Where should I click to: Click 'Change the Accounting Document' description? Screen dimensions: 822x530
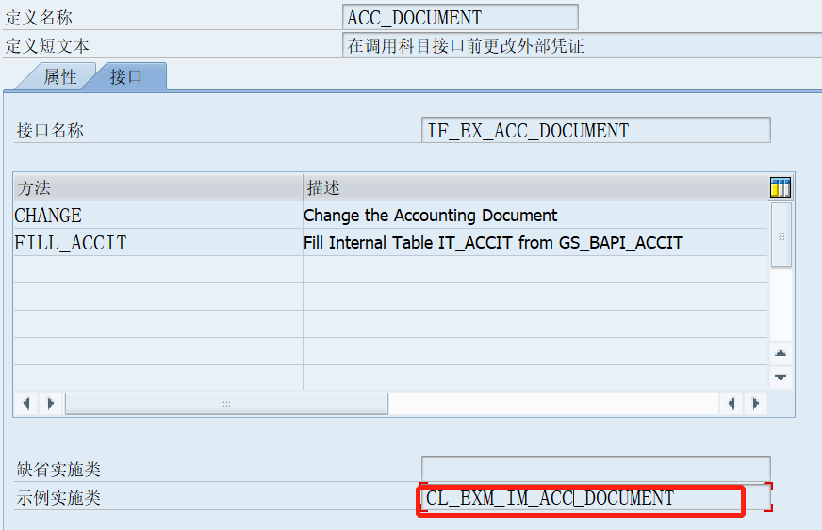(535, 216)
